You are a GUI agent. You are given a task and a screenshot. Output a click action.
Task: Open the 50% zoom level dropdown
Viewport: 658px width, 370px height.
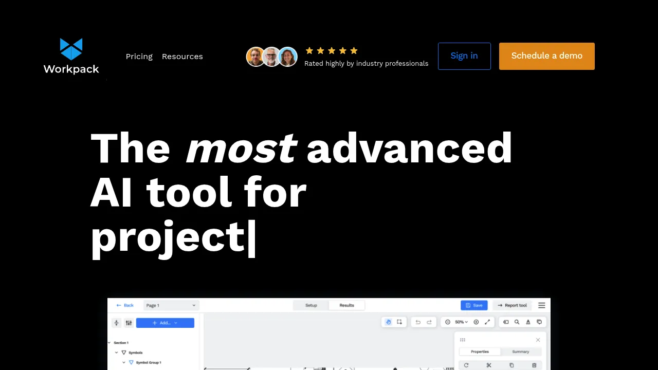click(462, 322)
